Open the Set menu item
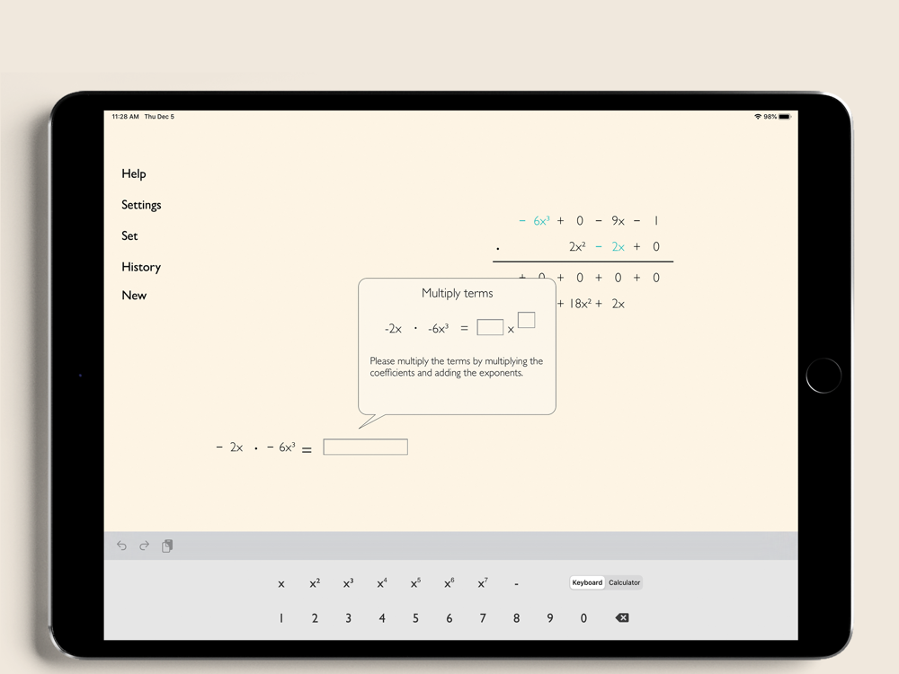Image resolution: width=899 pixels, height=674 pixels. tap(129, 235)
